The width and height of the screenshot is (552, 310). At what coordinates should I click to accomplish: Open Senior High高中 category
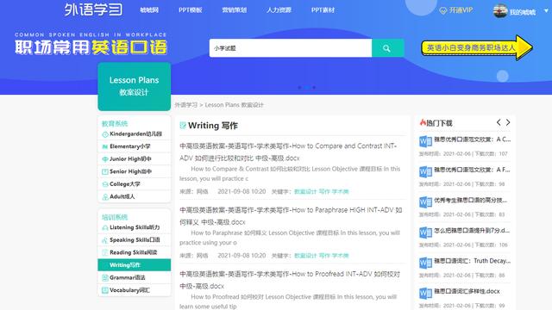[135, 171]
